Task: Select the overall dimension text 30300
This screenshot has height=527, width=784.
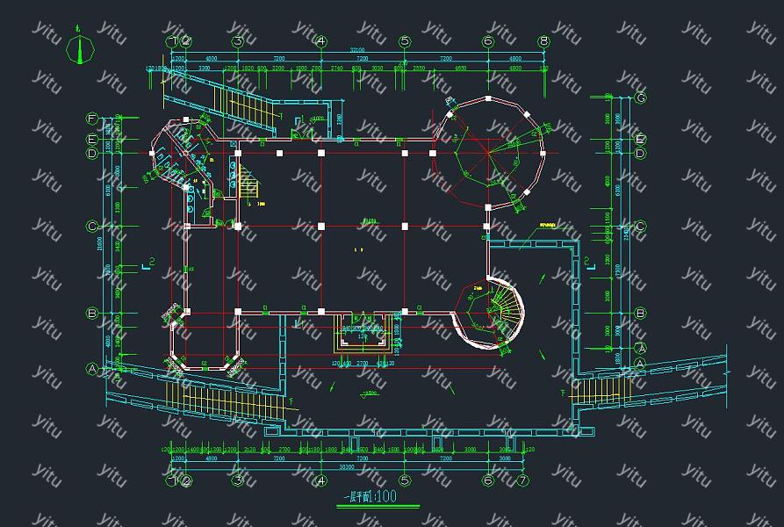Action: tap(347, 467)
